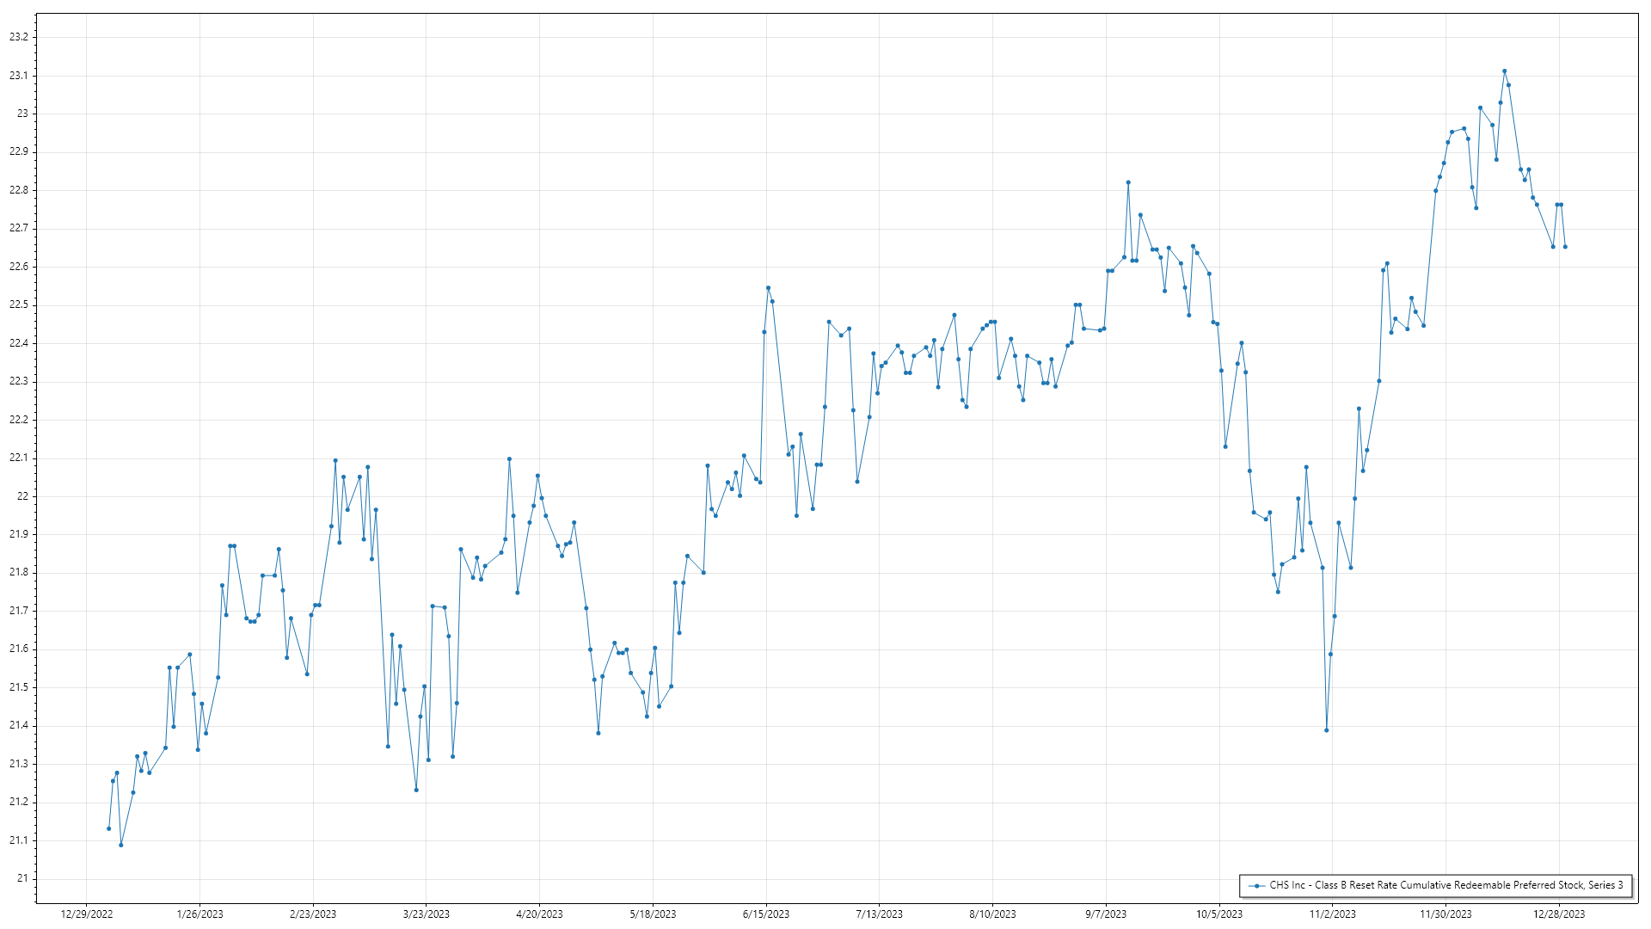
Task: Click the 23.2 y-axis value label
Action: 19,37
